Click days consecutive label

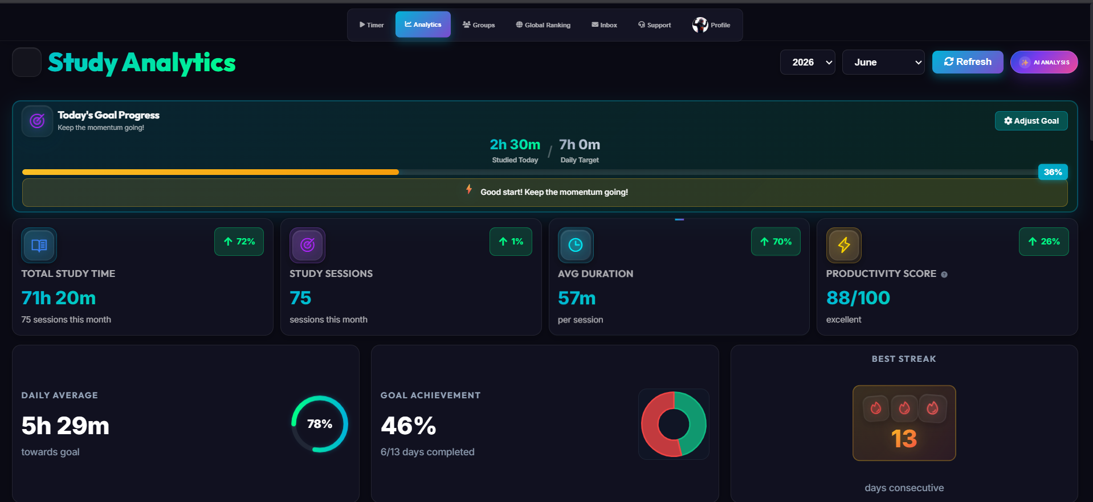[904, 488]
